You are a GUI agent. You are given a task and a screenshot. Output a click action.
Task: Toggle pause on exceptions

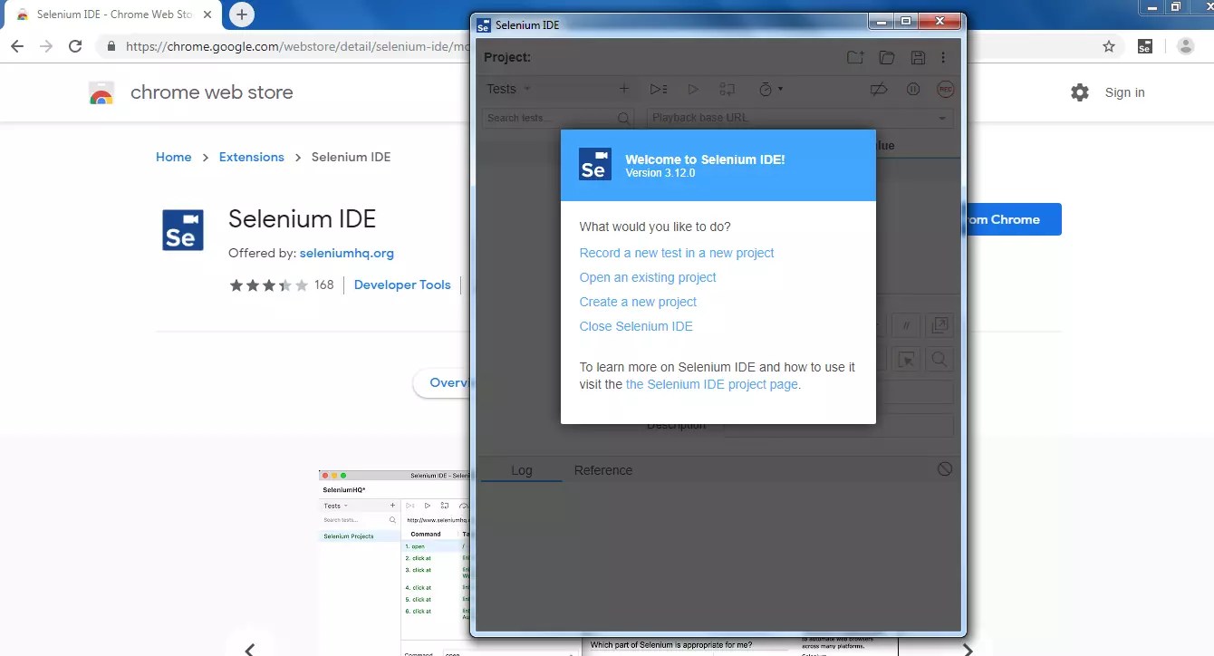[x=913, y=88]
